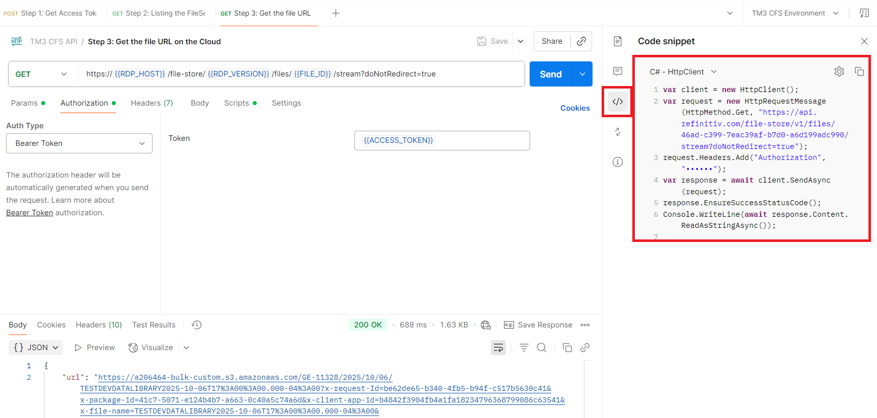Open the Bearer Token documentation link

coord(29,213)
